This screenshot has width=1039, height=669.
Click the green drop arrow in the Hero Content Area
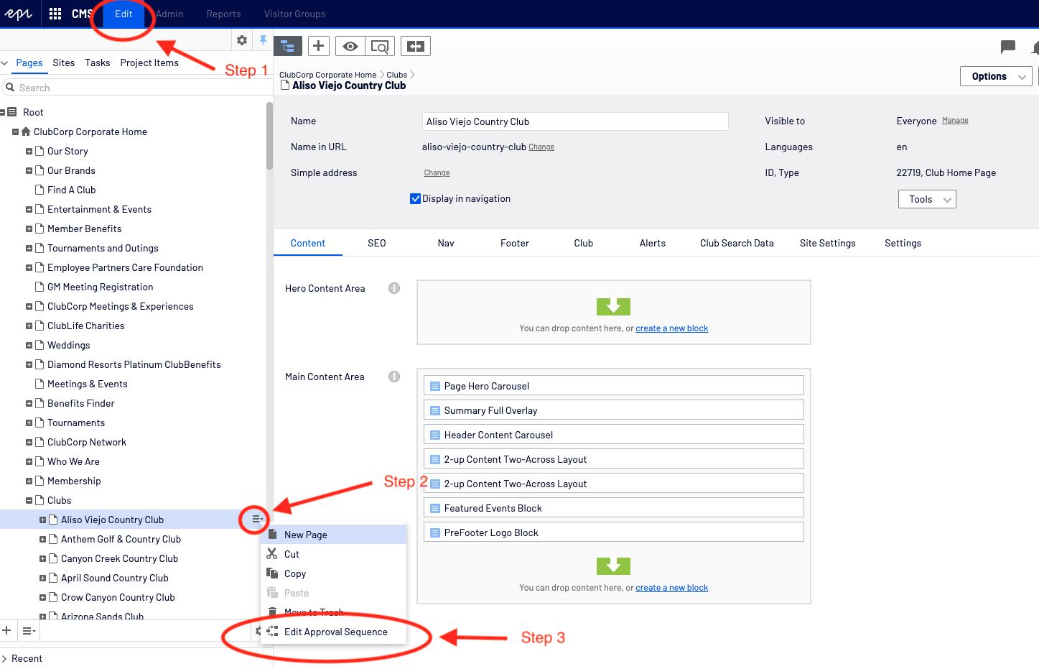click(613, 307)
